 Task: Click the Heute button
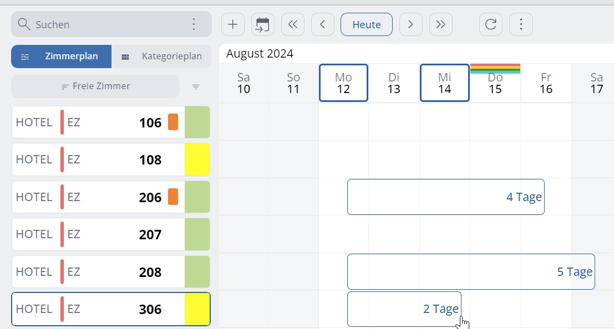[367, 24]
